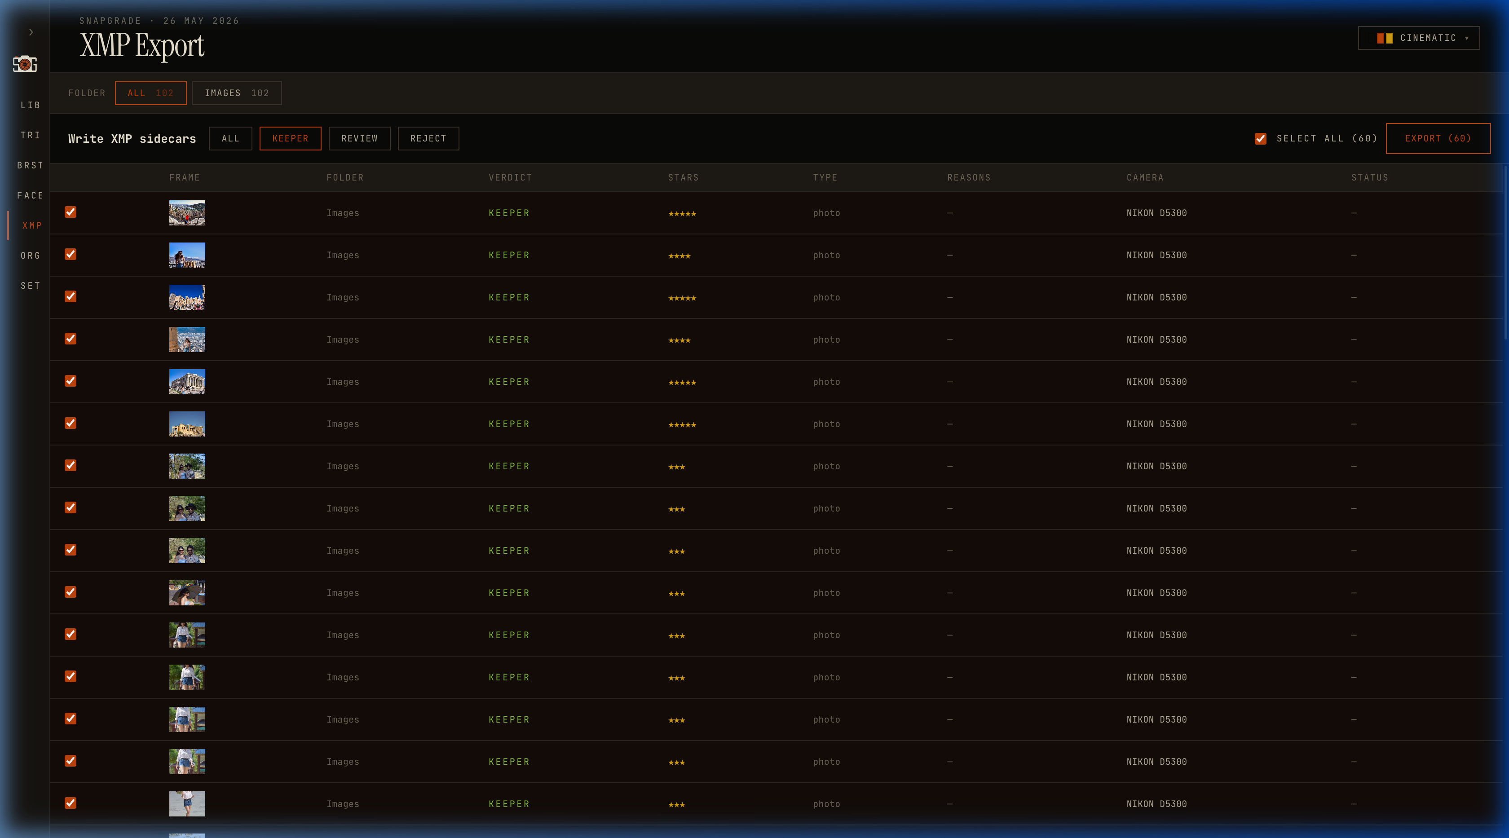Filter sidecars by ALL verdicts
Screen dimensions: 1509x838
(230, 139)
